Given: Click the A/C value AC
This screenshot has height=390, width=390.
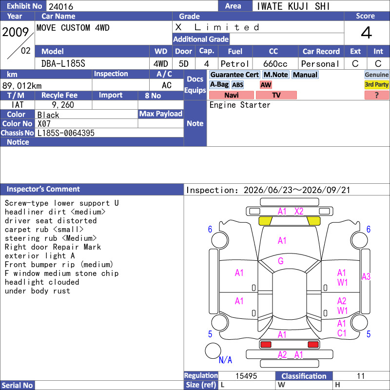Looking at the screenshot, I should tap(167, 85).
